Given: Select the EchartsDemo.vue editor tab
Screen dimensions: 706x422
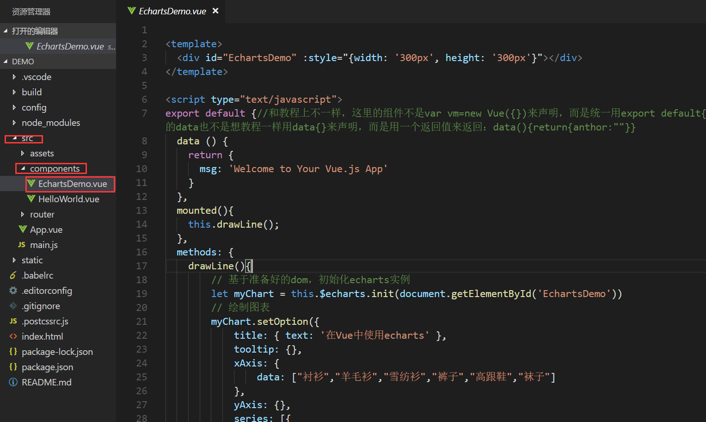Looking at the screenshot, I should tap(170, 11).
